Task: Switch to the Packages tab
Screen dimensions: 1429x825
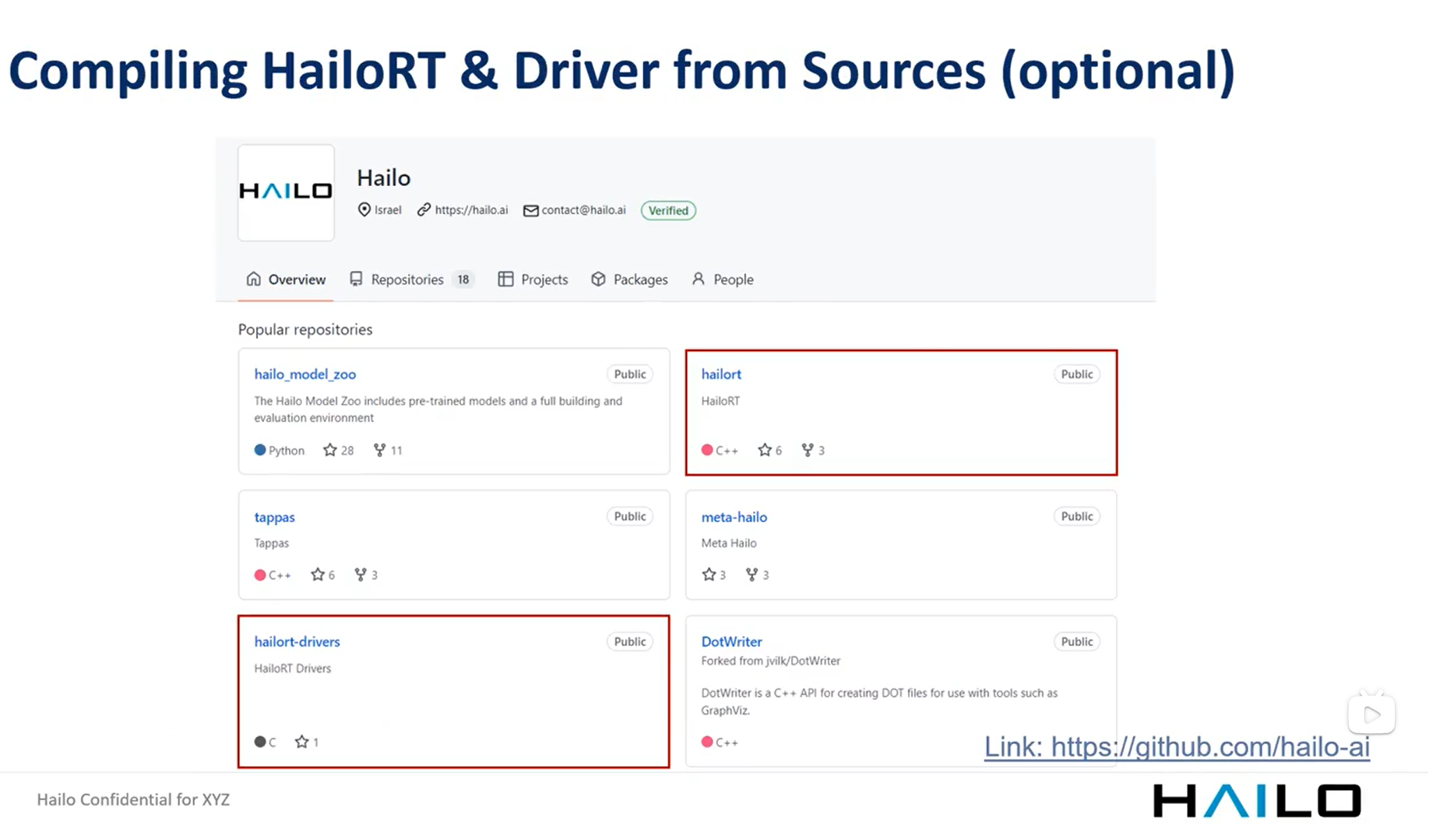Action: (629, 279)
